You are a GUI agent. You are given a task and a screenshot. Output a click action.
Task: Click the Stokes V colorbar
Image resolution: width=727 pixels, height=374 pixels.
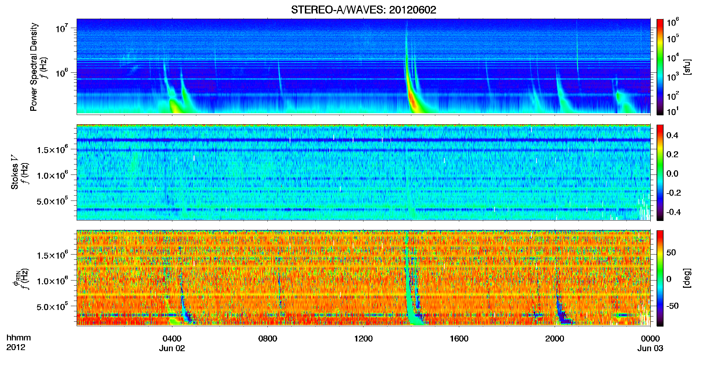click(660, 172)
